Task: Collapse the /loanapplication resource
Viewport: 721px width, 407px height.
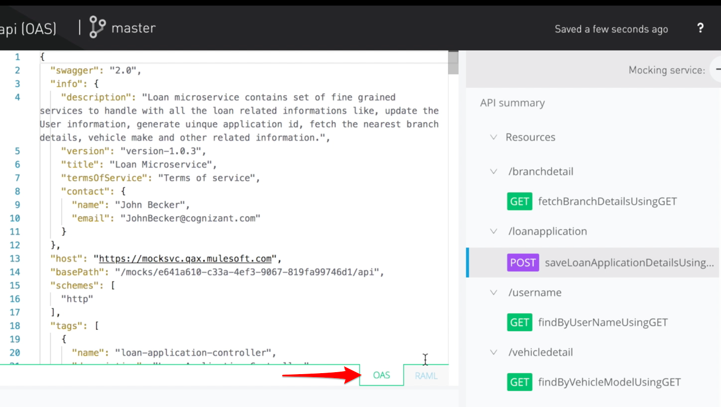Action: pyautogui.click(x=493, y=231)
